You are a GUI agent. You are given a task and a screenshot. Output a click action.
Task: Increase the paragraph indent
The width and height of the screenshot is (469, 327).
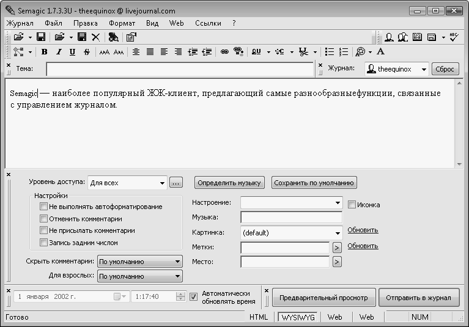tap(193, 52)
